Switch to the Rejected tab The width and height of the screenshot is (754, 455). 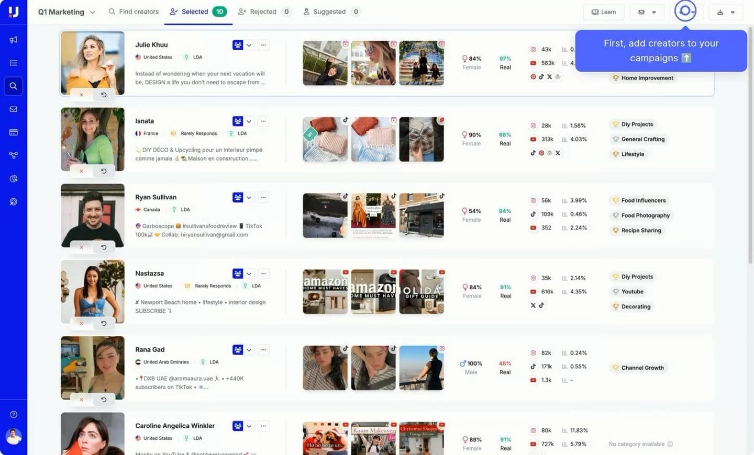[x=264, y=12]
